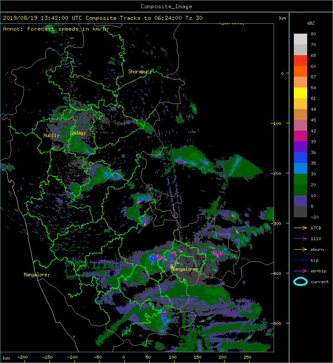Image resolution: width=333 pixels, height=363 pixels.
Task: Pick the brown 48 dBZ swatch
Action: click(x=300, y=114)
